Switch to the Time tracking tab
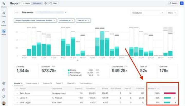 coord(86,83)
